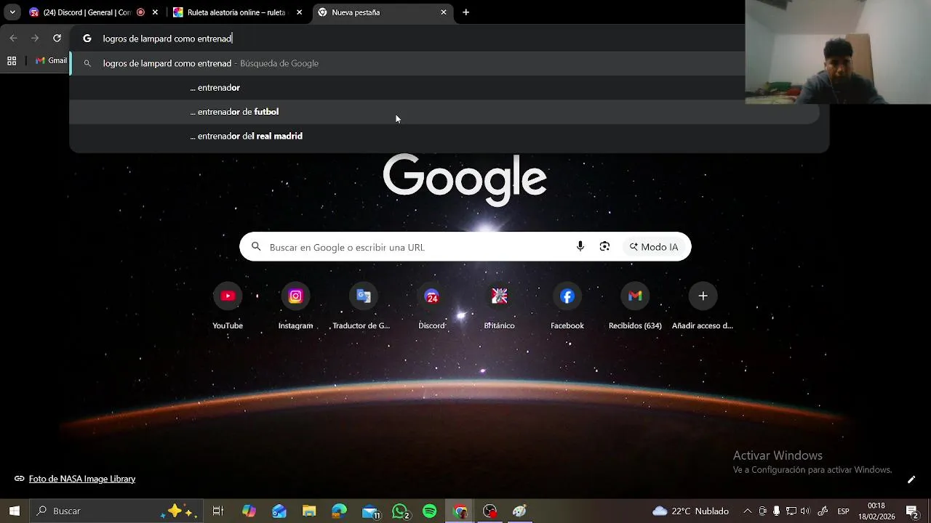This screenshot has width=931, height=523.
Task: Go forward with the forward arrow
Action: (35, 38)
